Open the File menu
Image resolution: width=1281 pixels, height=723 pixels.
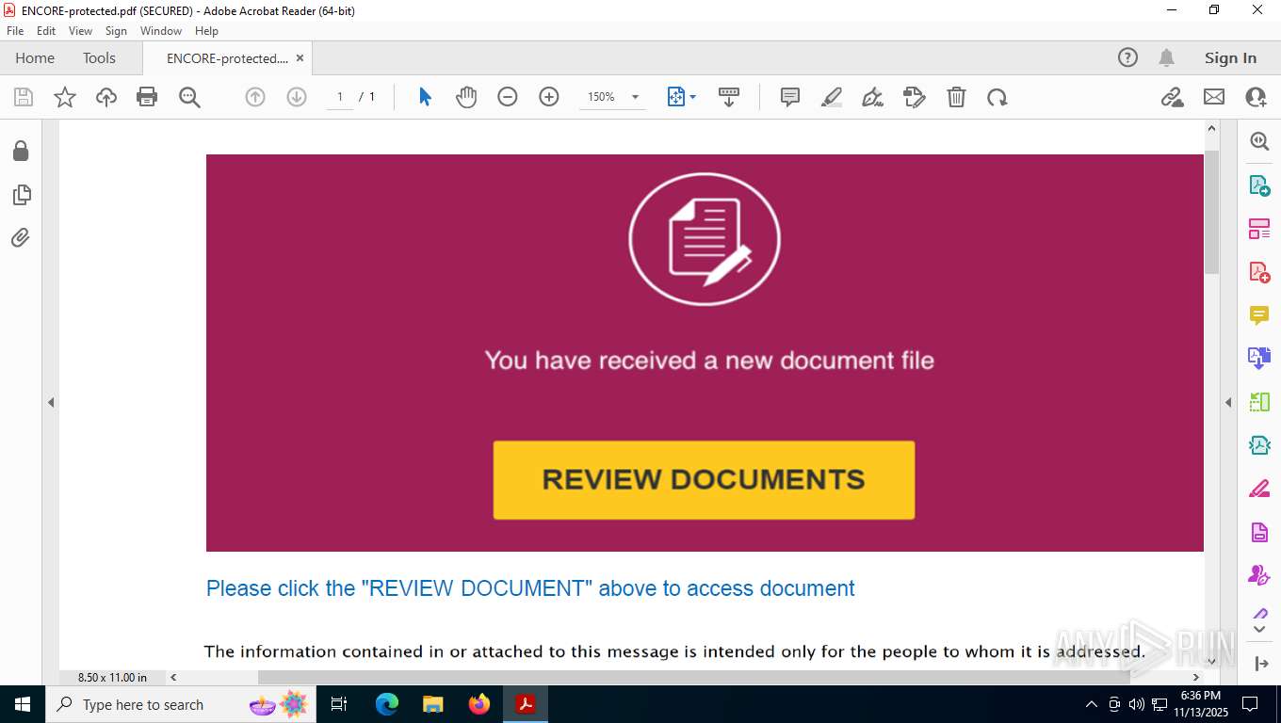pos(15,31)
